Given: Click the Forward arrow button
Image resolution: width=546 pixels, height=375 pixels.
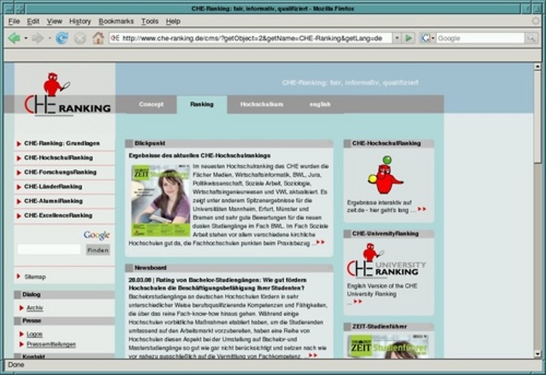Looking at the screenshot, I should 38,38.
